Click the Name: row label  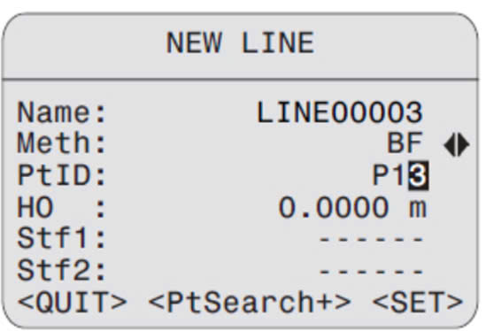pos(62,112)
